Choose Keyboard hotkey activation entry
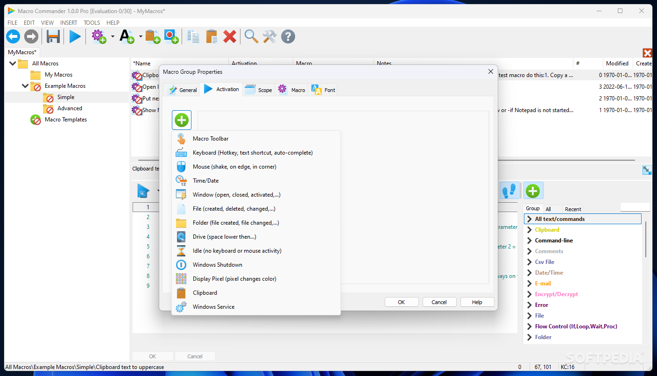Screen dimensions: 657x376 click(256, 153)
